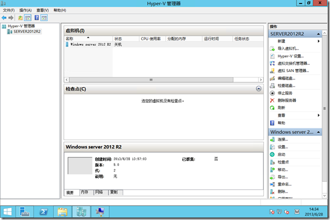Click the Hyper-V 设置 icon
The image size is (330, 220).
click(272, 56)
